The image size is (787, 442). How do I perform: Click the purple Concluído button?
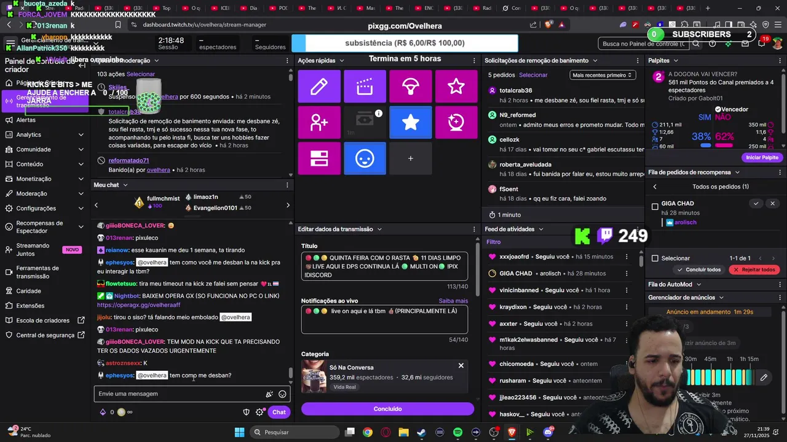click(387, 409)
